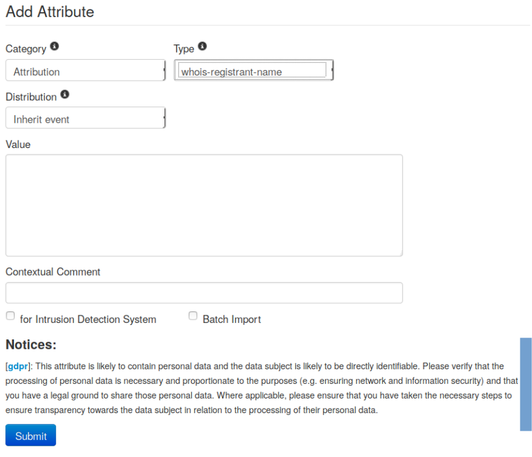The width and height of the screenshot is (532, 457).
Task: Grab the Value text area resize handle
Action: click(x=400, y=253)
